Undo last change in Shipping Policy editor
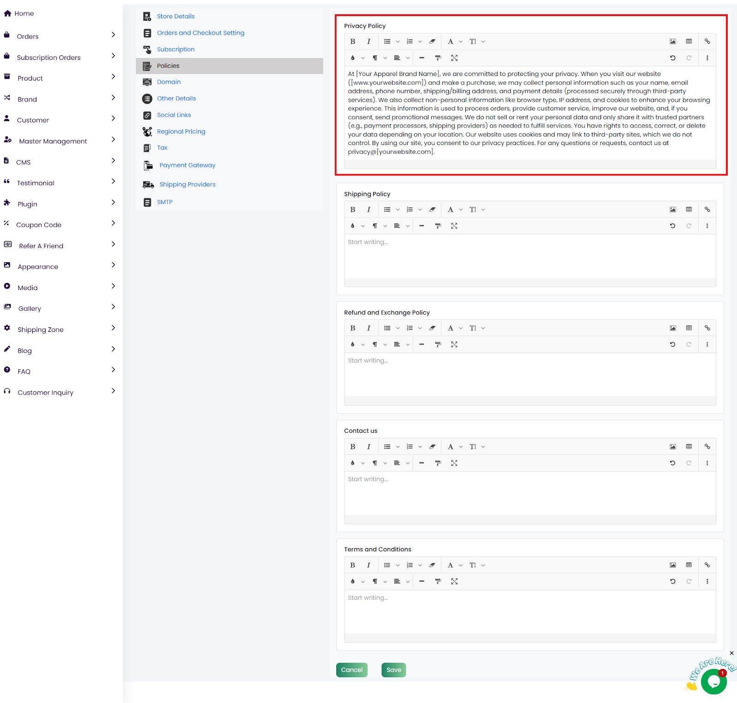 673,226
